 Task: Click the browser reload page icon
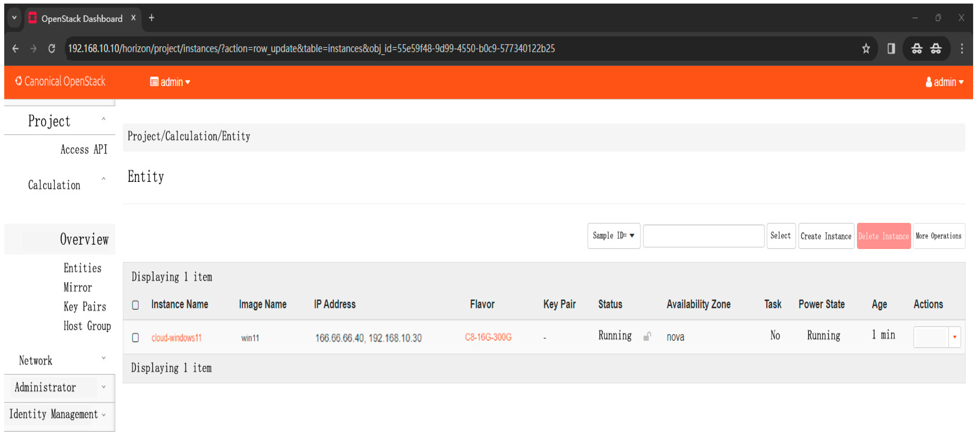click(x=52, y=49)
